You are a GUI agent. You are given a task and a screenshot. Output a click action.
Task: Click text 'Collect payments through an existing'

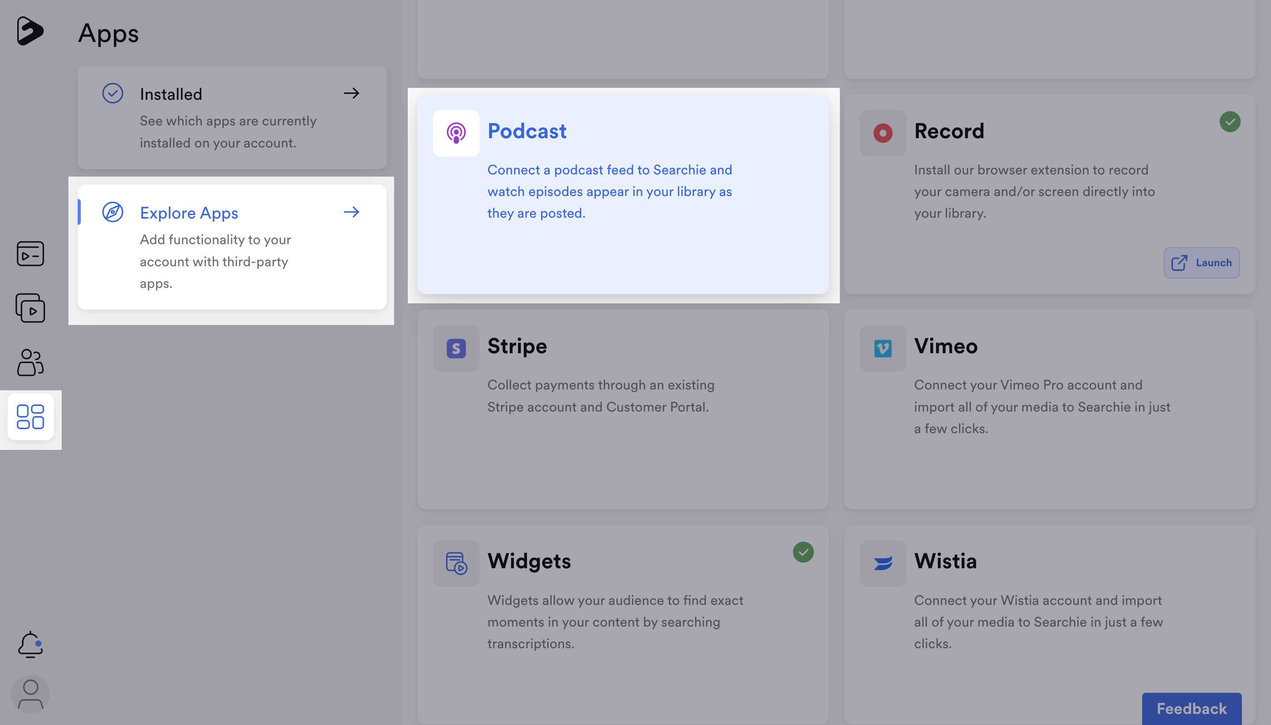[x=601, y=385]
